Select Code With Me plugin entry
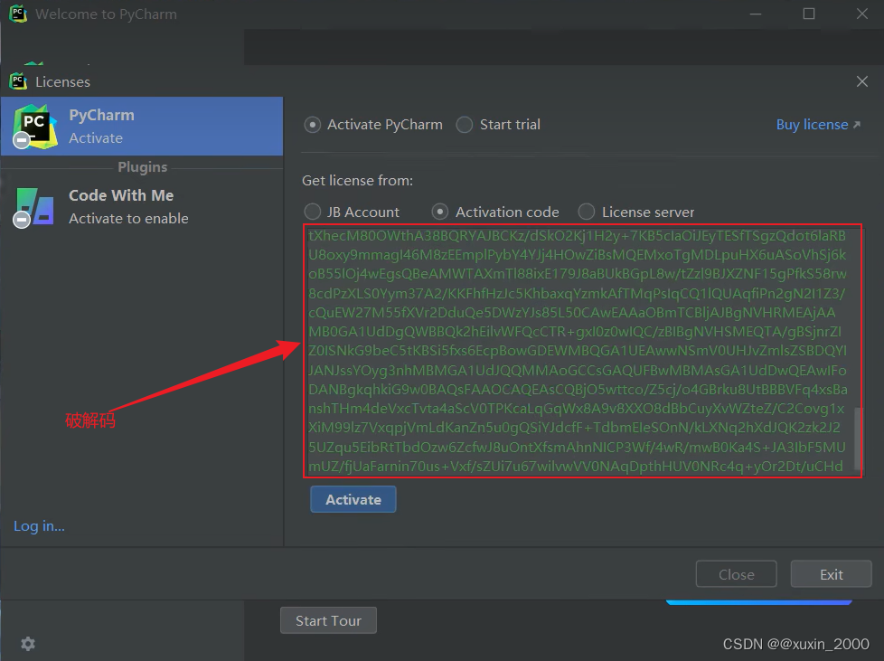Viewport: 884px width, 661px height. point(142,207)
